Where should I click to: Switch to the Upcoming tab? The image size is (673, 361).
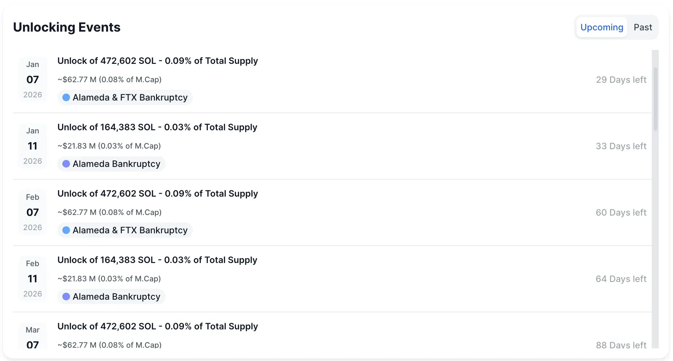(601, 28)
